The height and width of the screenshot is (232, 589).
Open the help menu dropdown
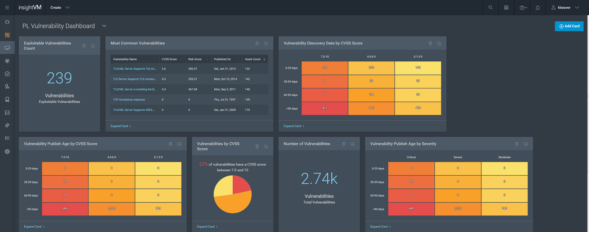[523, 7]
